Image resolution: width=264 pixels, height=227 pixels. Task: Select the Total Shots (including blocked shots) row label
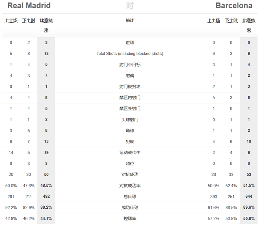coord(130,54)
